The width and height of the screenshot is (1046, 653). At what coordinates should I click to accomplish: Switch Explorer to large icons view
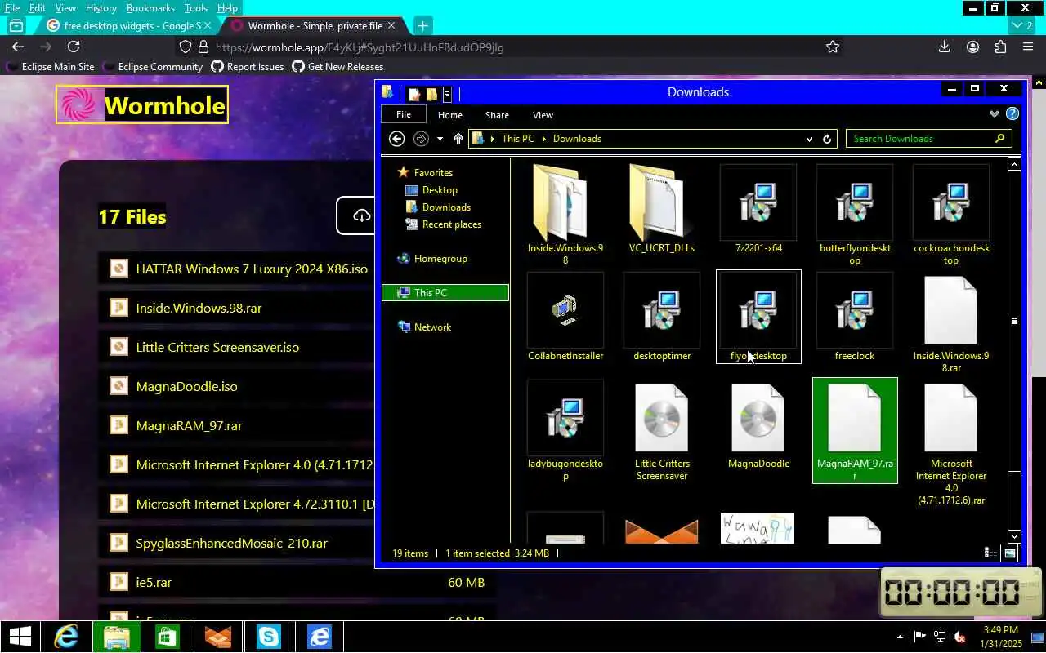click(1010, 553)
